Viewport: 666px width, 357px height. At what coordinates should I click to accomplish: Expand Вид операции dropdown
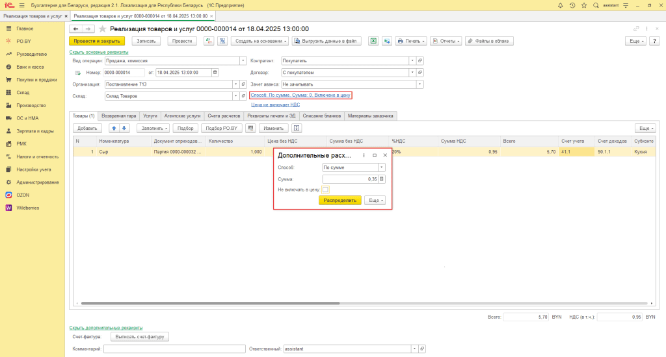coord(243,60)
